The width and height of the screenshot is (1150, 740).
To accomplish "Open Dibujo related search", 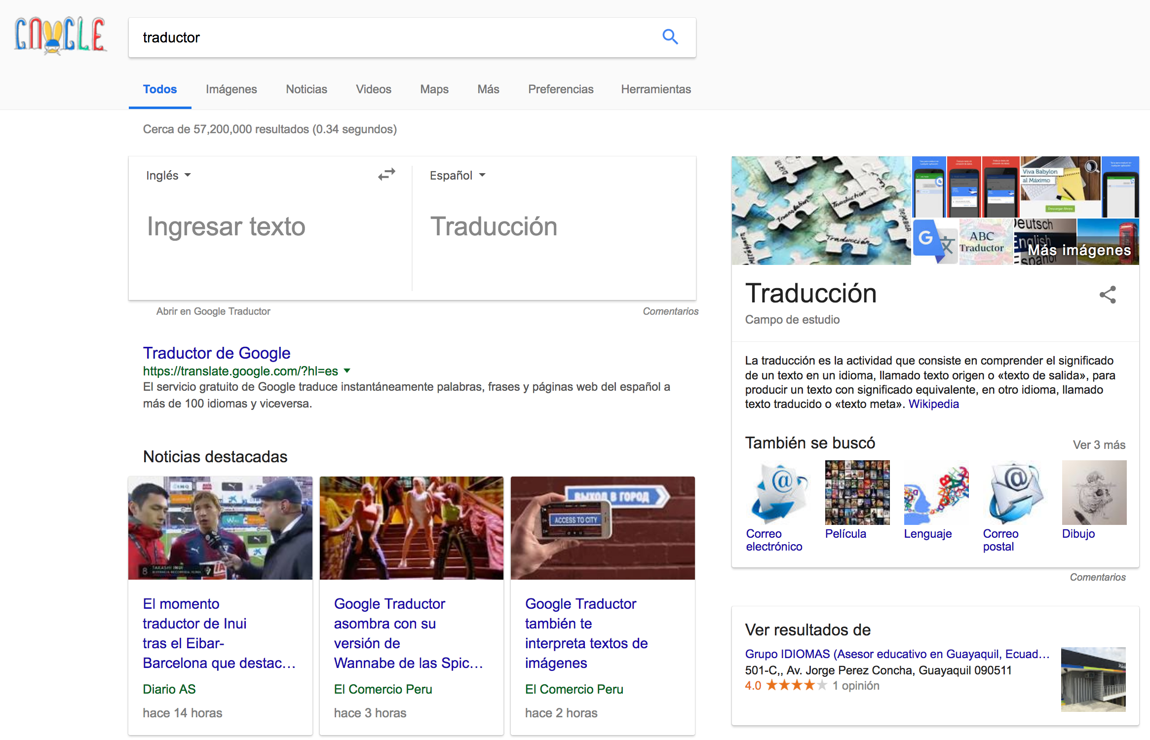I will click(x=1078, y=534).
